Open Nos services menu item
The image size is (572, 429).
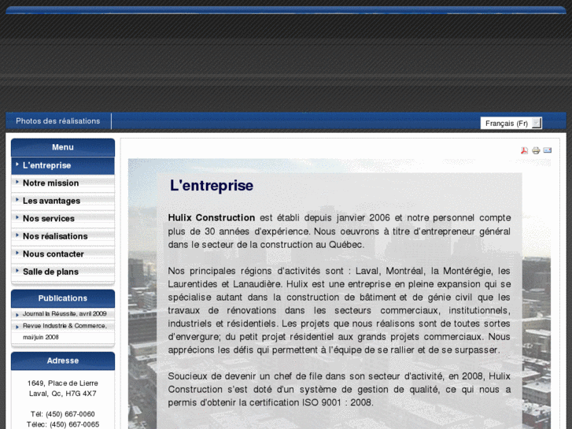coord(63,219)
